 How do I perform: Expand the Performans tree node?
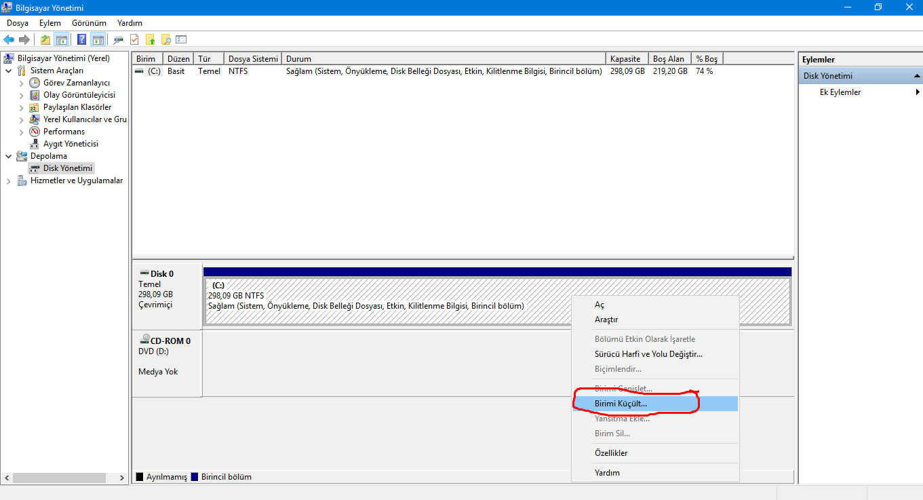coord(21,132)
